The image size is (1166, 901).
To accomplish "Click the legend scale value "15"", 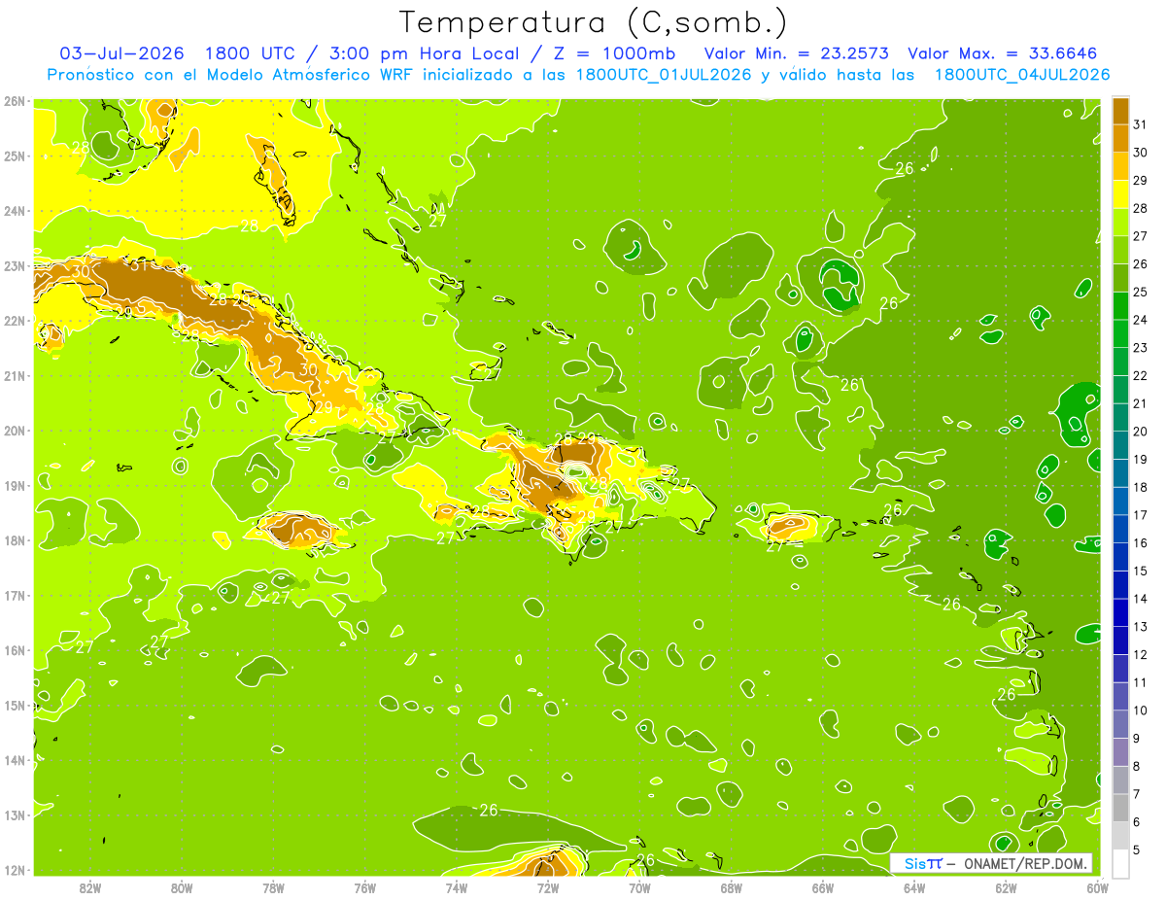I will click(x=1140, y=572).
